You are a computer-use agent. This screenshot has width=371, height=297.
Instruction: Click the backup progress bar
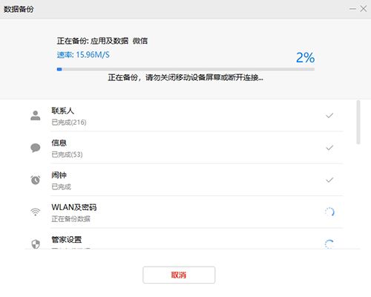tap(185, 69)
